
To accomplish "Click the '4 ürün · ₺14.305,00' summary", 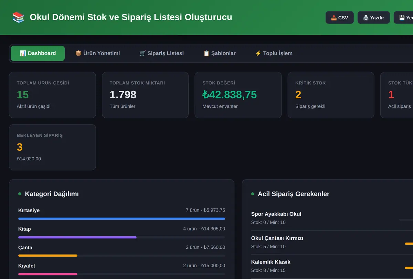I will tap(204, 229).
